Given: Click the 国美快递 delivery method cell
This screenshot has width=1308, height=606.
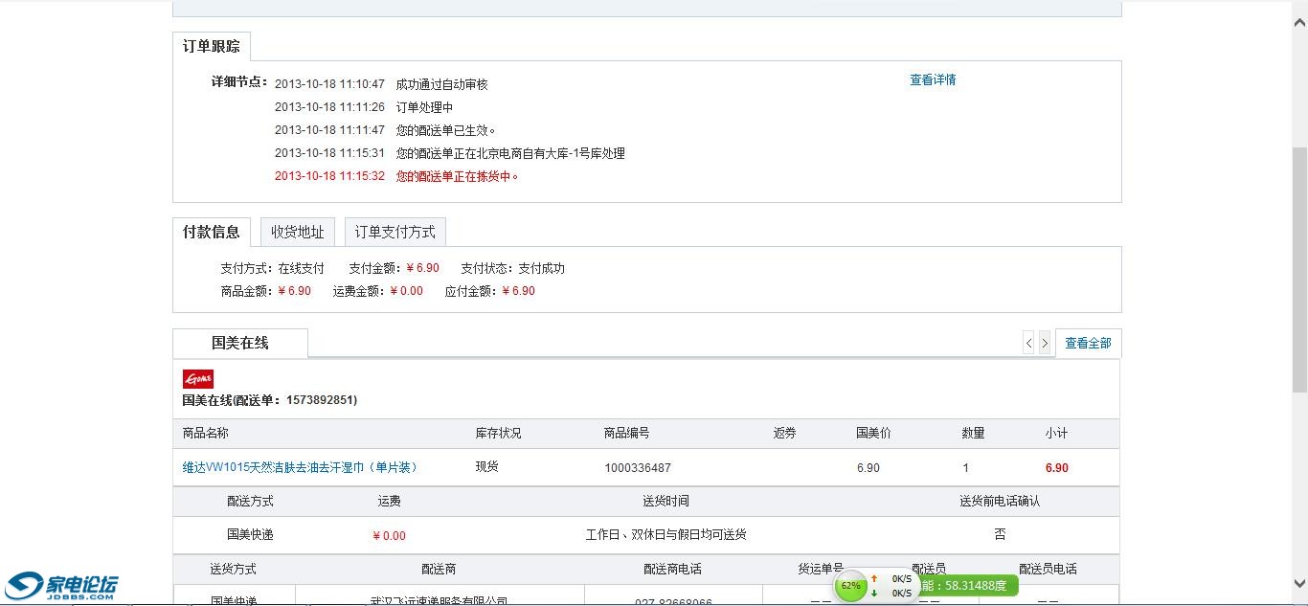Looking at the screenshot, I should pyautogui.click(x=250, y=535).
